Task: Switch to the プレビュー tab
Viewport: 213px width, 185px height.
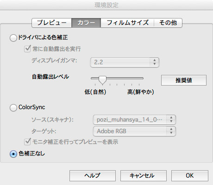Action: click(x=52, y=23)
